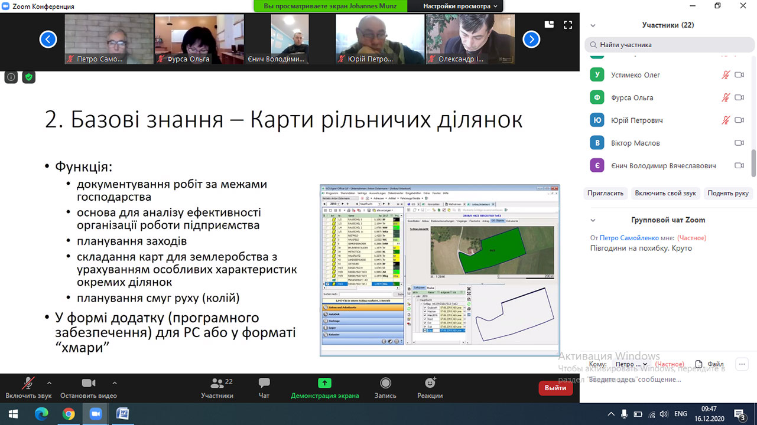The width and height of the screenshot is (757, 425).
Task: Open Настройки просмотра view options dropdown
Action: pyautogui.click(x=460, y=6)
